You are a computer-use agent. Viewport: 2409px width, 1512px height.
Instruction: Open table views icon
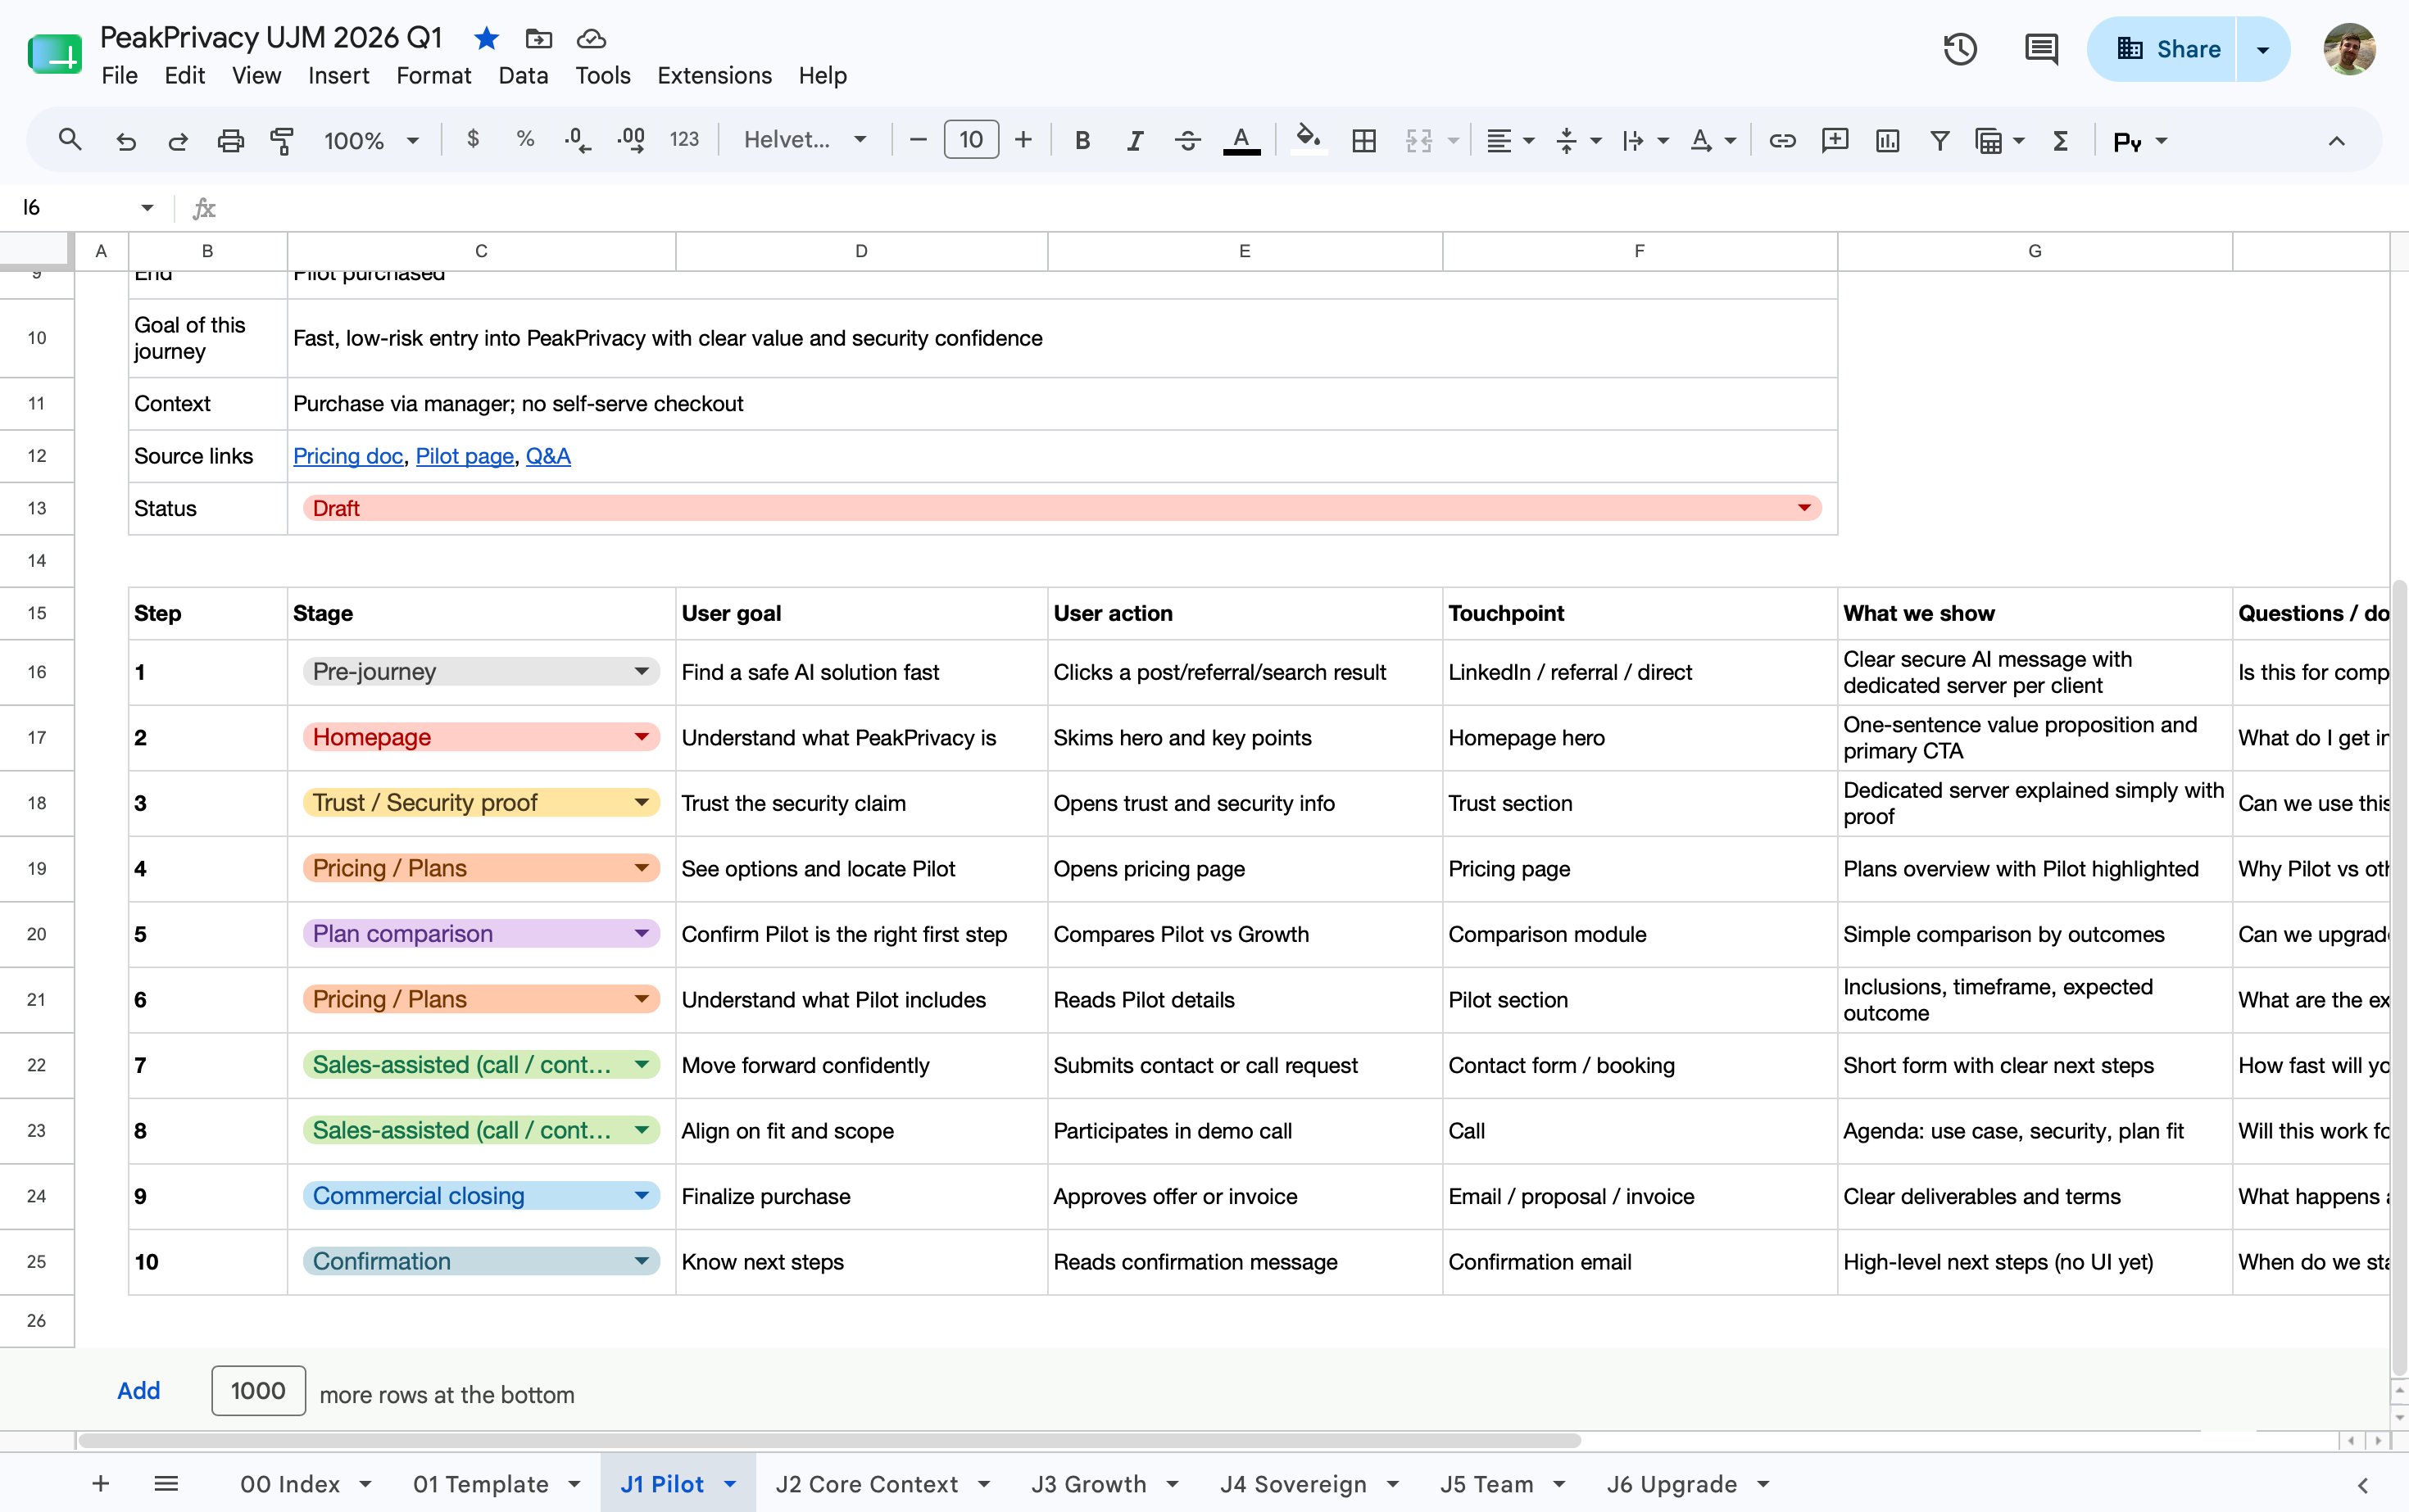pyautogui.click(x=2000, y=141)
